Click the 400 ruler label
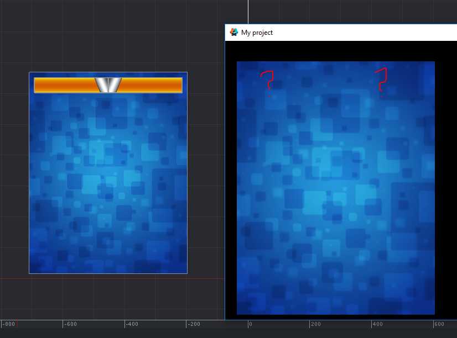Screen dimensions: 457x338 pos(377,324)
